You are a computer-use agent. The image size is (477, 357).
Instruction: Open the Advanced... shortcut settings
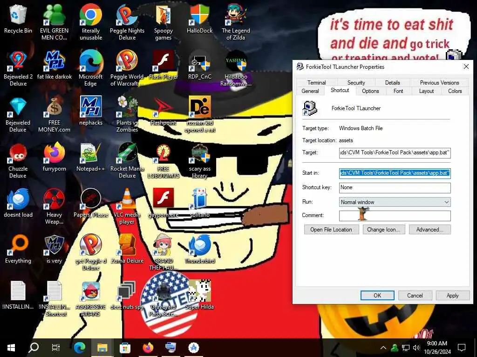tap(429, 230)
